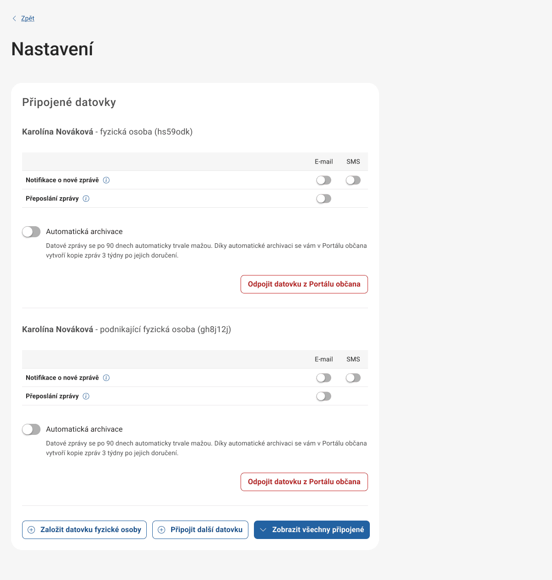This screenshot has width=552, height=580.
Task: Open the Zpět link to go back
Action: pos(27,18)
